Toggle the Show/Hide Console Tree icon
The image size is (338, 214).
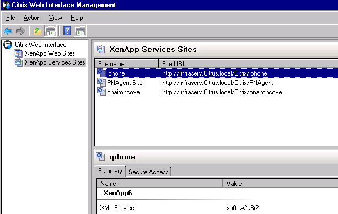point(50,31)
